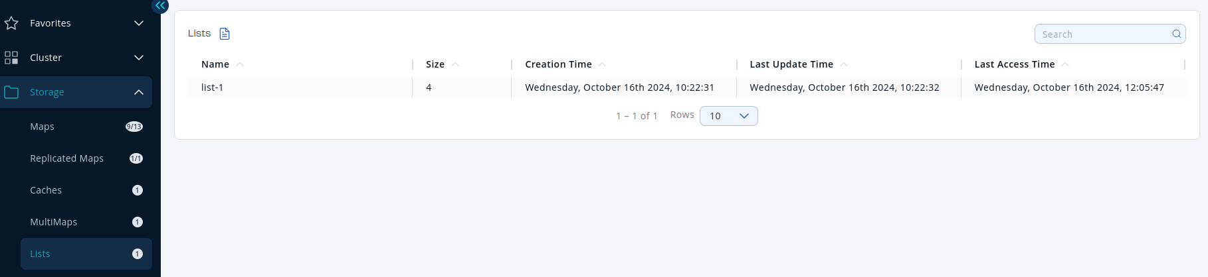
Task: Sort by Last Update Time arrow
Action: pyautogui.click(x=844, y=64)
